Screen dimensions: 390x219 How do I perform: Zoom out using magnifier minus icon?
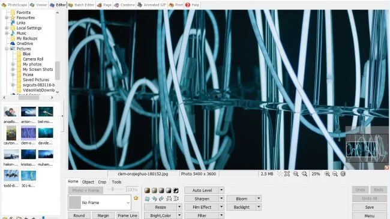coord(335,174)
